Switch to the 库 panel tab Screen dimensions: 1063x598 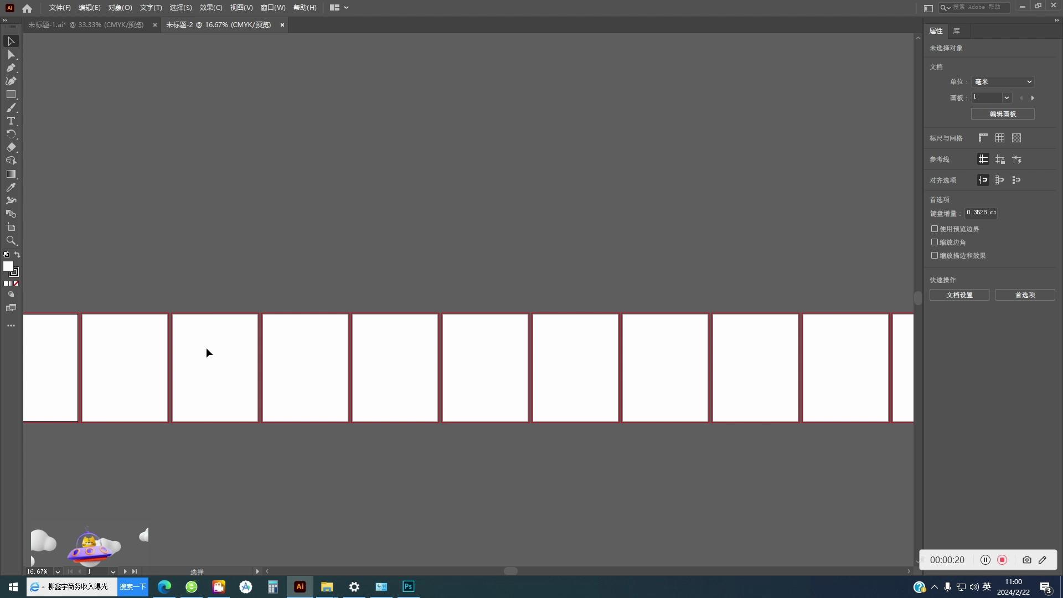[x=956, y=31]
